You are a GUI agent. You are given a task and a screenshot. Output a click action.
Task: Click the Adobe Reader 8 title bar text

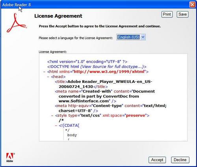pos(17,5)
